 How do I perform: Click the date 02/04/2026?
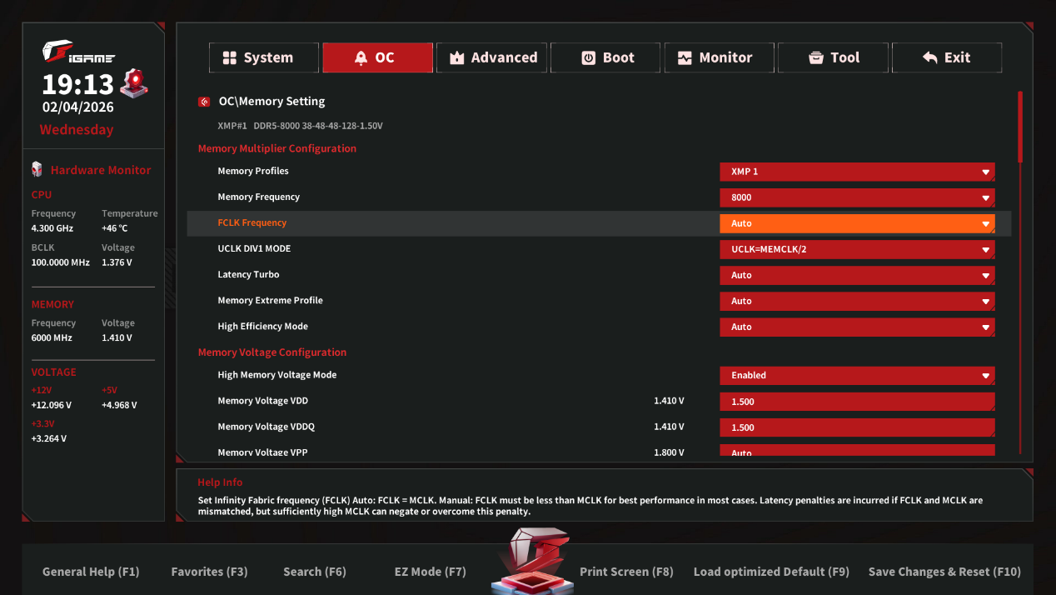[x=77, y=107]
